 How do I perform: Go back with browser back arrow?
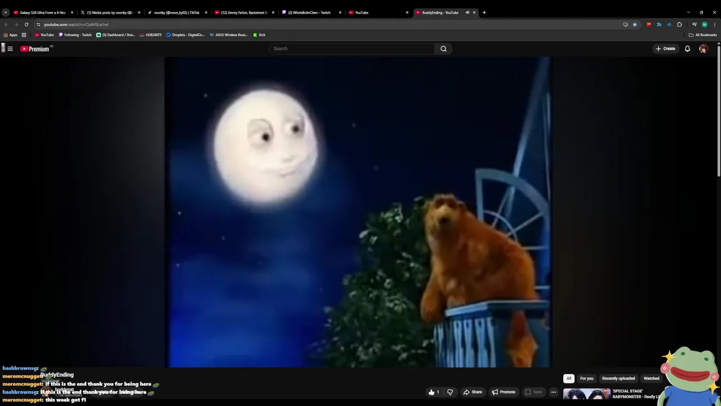click(x=6, y=24)
